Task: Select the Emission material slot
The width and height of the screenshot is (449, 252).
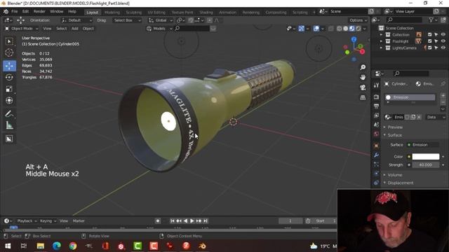Action: [410, 97]
